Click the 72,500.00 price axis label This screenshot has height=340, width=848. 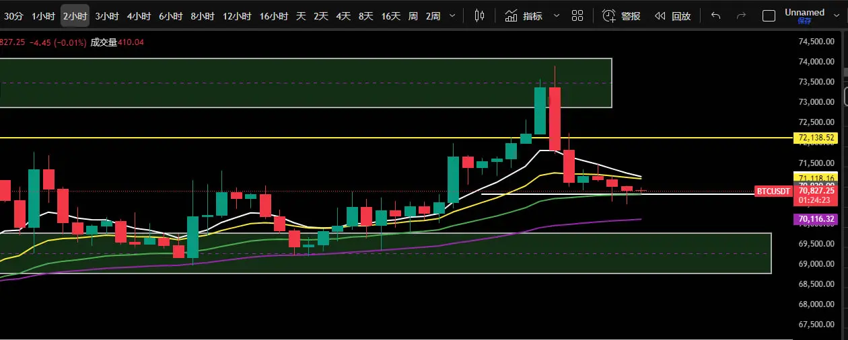pyautogui.click(x=815, y=122)
